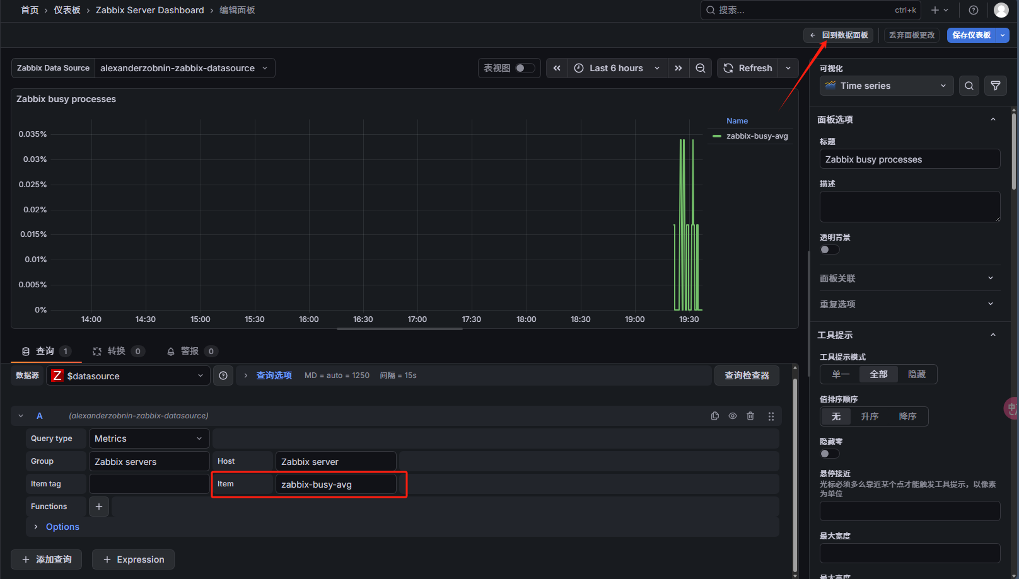Toggle the table view switch
Screen dimensions: 1019x579
coord(525,68)
